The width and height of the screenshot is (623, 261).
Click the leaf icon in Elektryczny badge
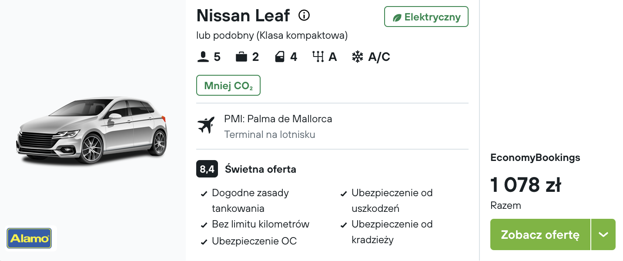(397, 17)
